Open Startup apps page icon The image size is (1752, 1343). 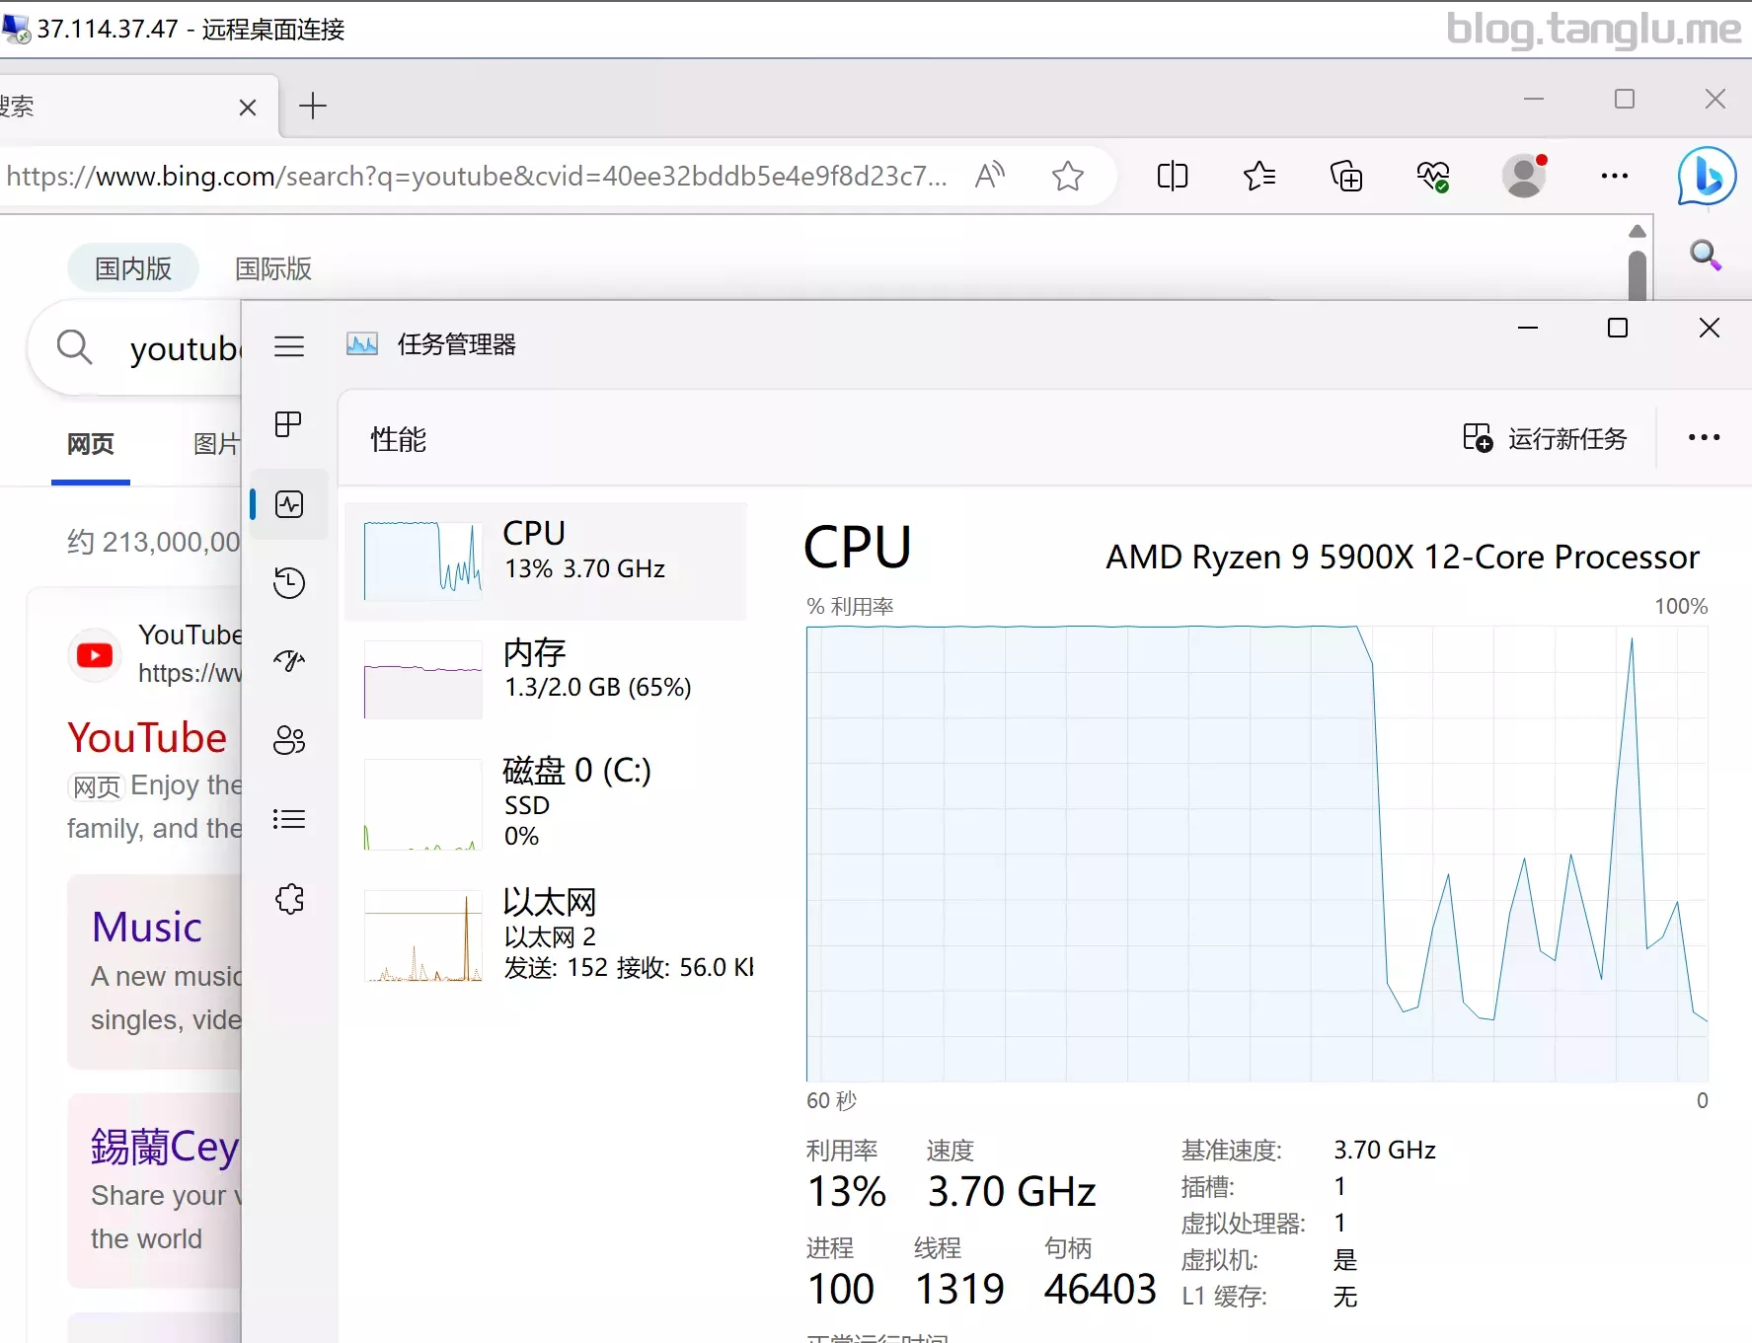click(x=289, y=661)
